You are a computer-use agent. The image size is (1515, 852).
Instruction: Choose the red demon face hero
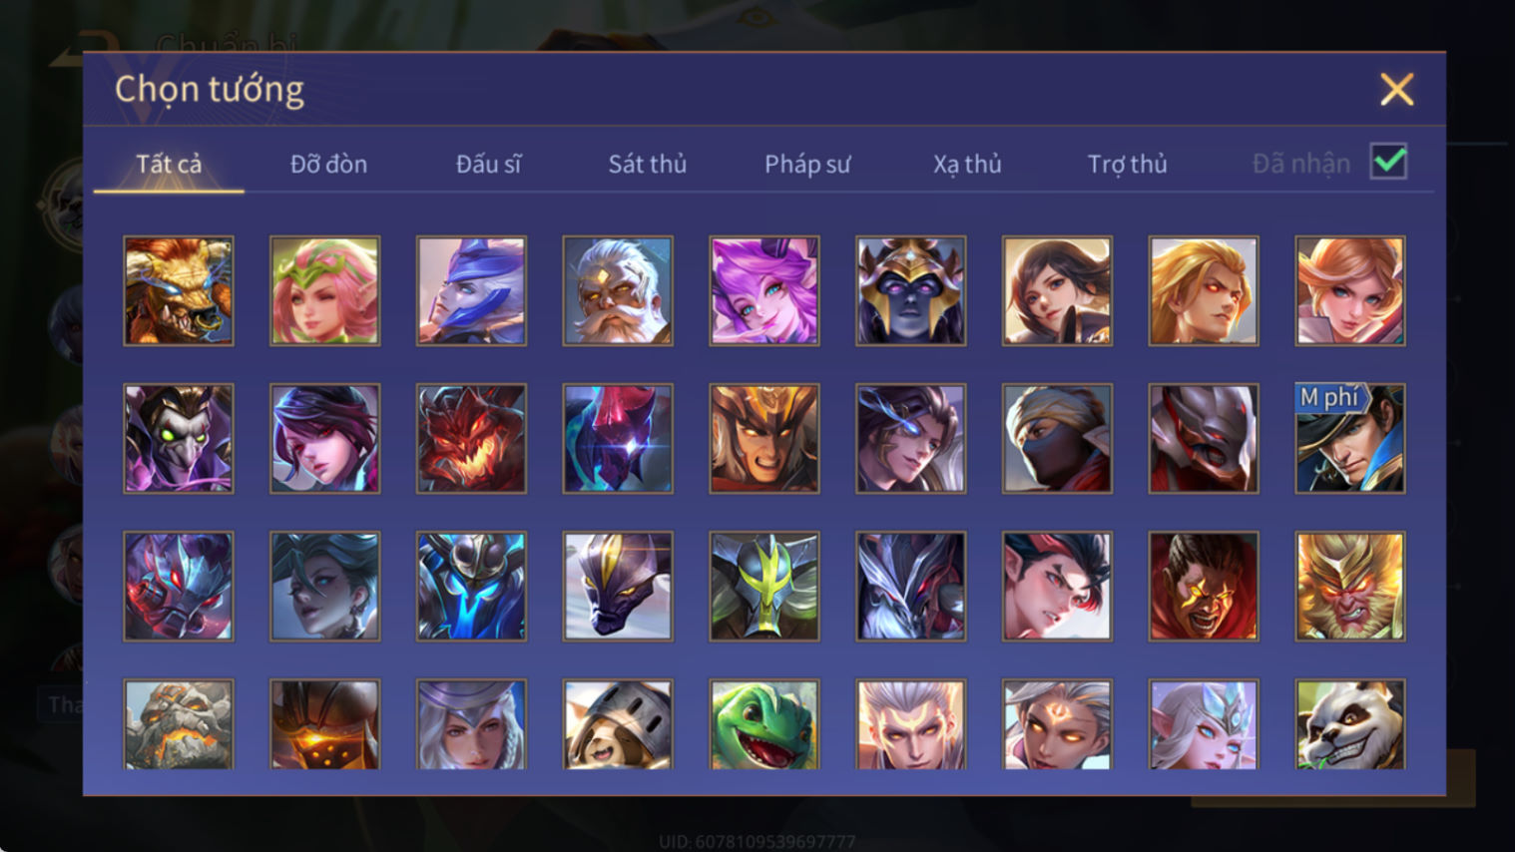pyautogui.click(x=471, y=439)
